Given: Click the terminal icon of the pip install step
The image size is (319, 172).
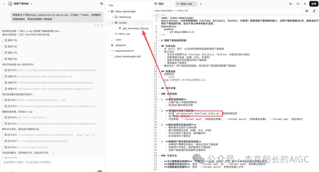Looking at the screenshot, I should 6,118.
